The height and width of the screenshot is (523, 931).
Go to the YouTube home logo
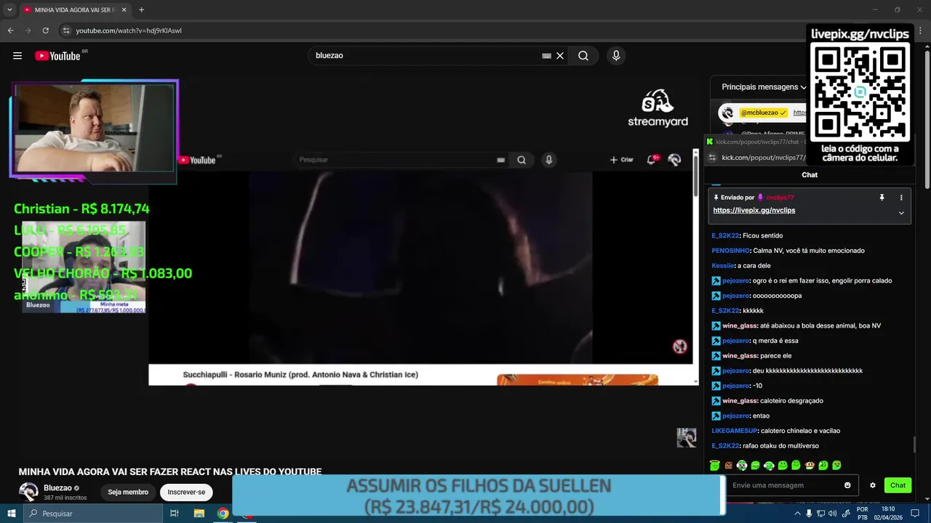[57, 56]
